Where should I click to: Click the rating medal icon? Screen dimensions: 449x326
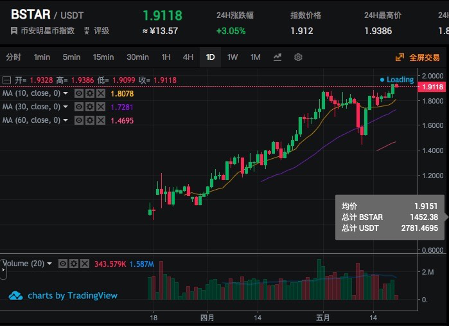tap(87, 31)
